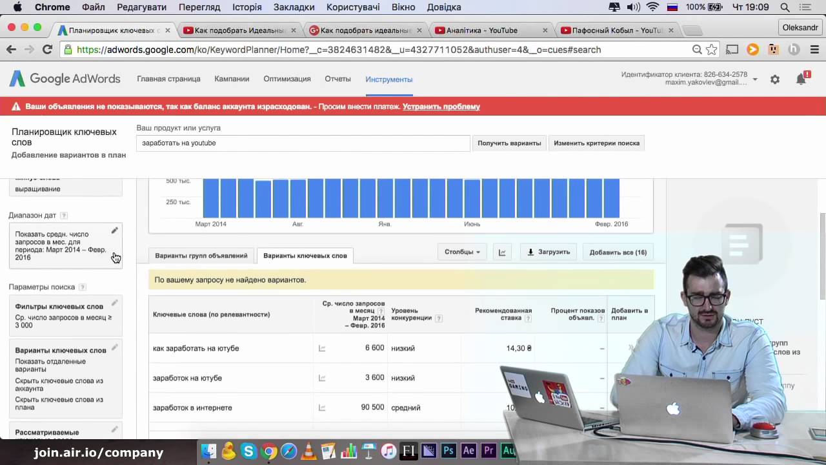
Task: Toggle the chart view icon beside Столбцы
Action: [x=502, y=252]
